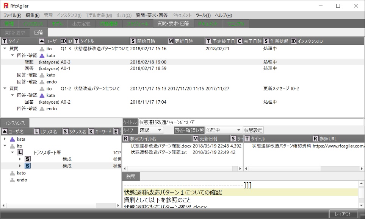This screenshot has width=365, height=219.
Task: Click the highlighted blue S class icon
Action: pos(27,166)
